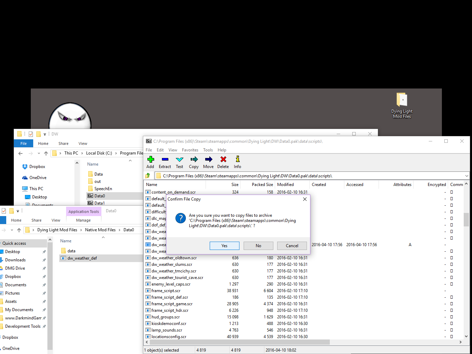Screen dimensions: 472x354
Task: Click the 7-Zip title bar app icon
Action: (x=149, y=141)
